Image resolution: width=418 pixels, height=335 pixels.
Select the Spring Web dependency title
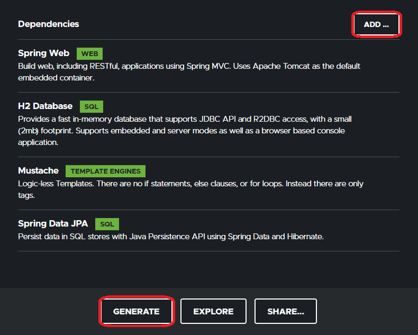[x=44, y=53]
